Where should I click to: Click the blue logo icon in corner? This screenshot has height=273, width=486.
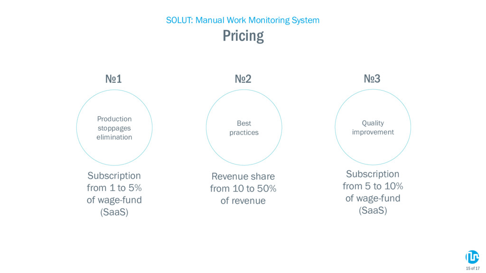[x=472, y=257]
